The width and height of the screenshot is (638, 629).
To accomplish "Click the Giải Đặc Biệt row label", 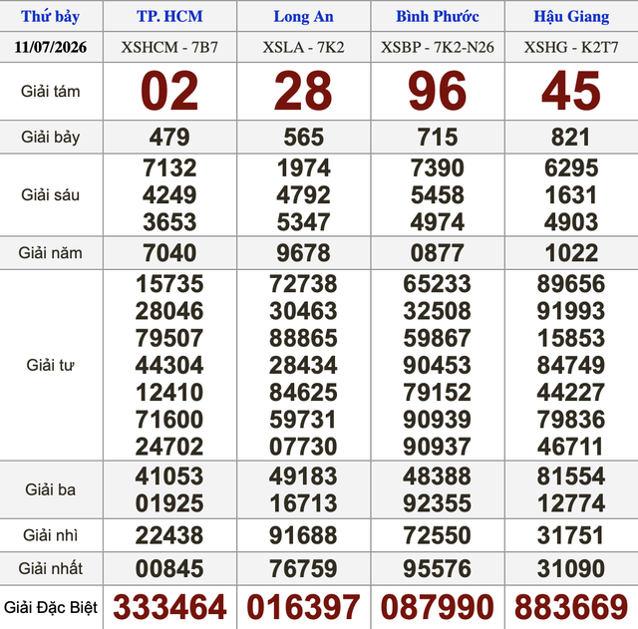I will click(x=51, y=607).
